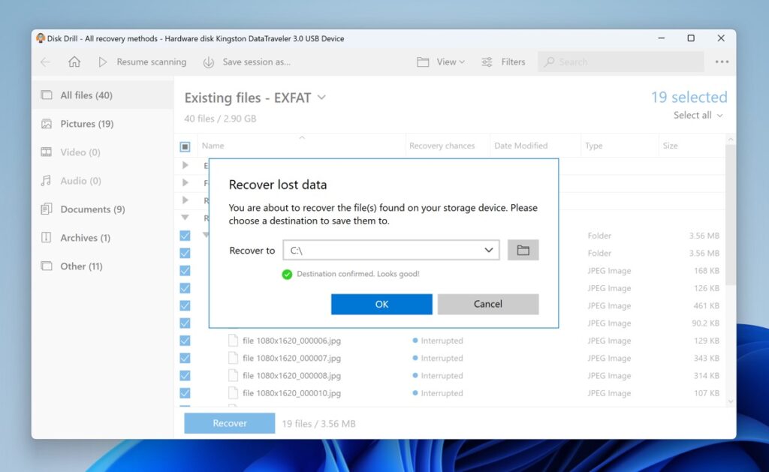Image resolution: width=769 pixels, height=472 pixels.
Task: Open the Documents category icon
Action: coord(46,209)
